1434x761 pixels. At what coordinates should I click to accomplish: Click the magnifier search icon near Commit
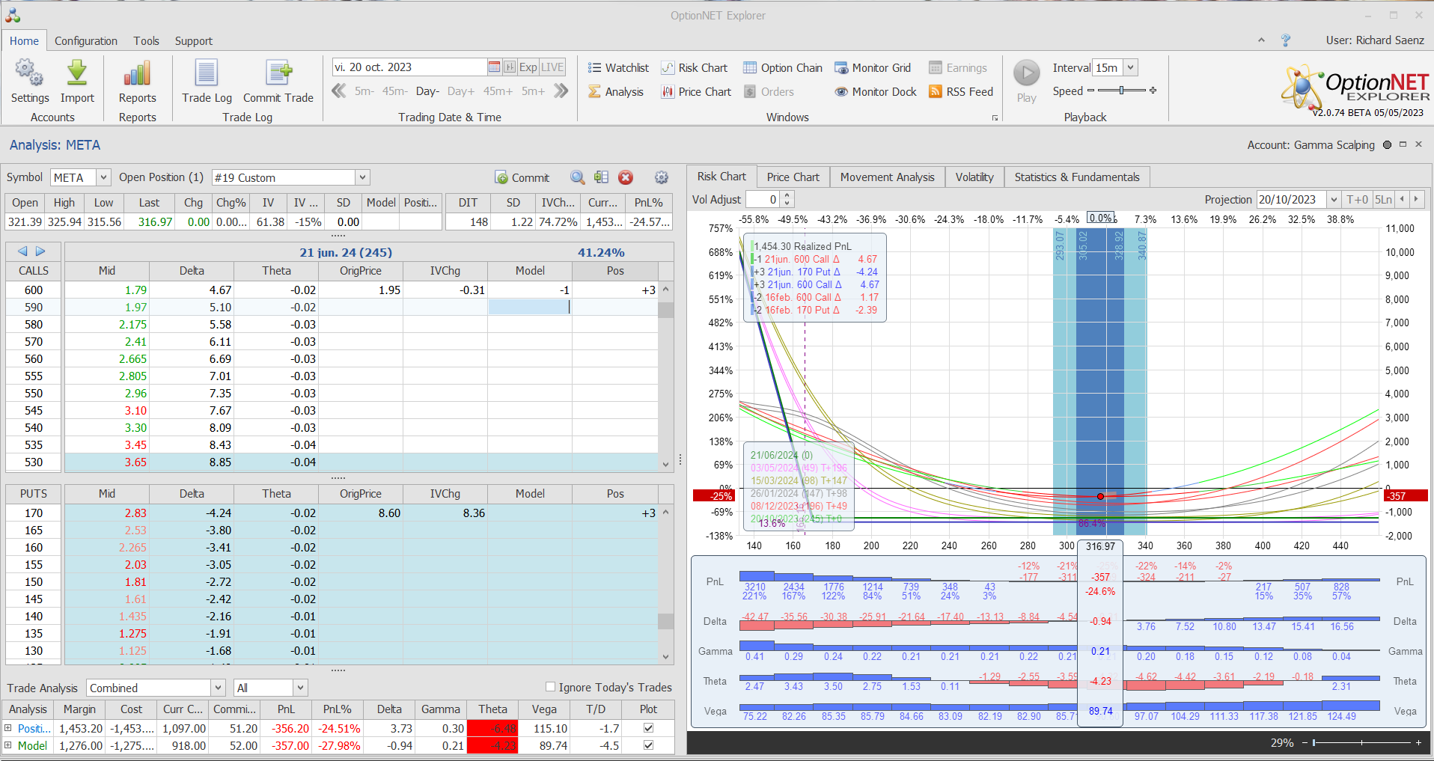pos(577,177)
